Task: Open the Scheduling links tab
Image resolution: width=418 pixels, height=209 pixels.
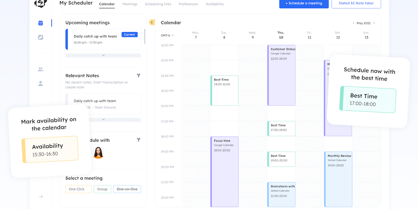Action: tap(158, 4)
